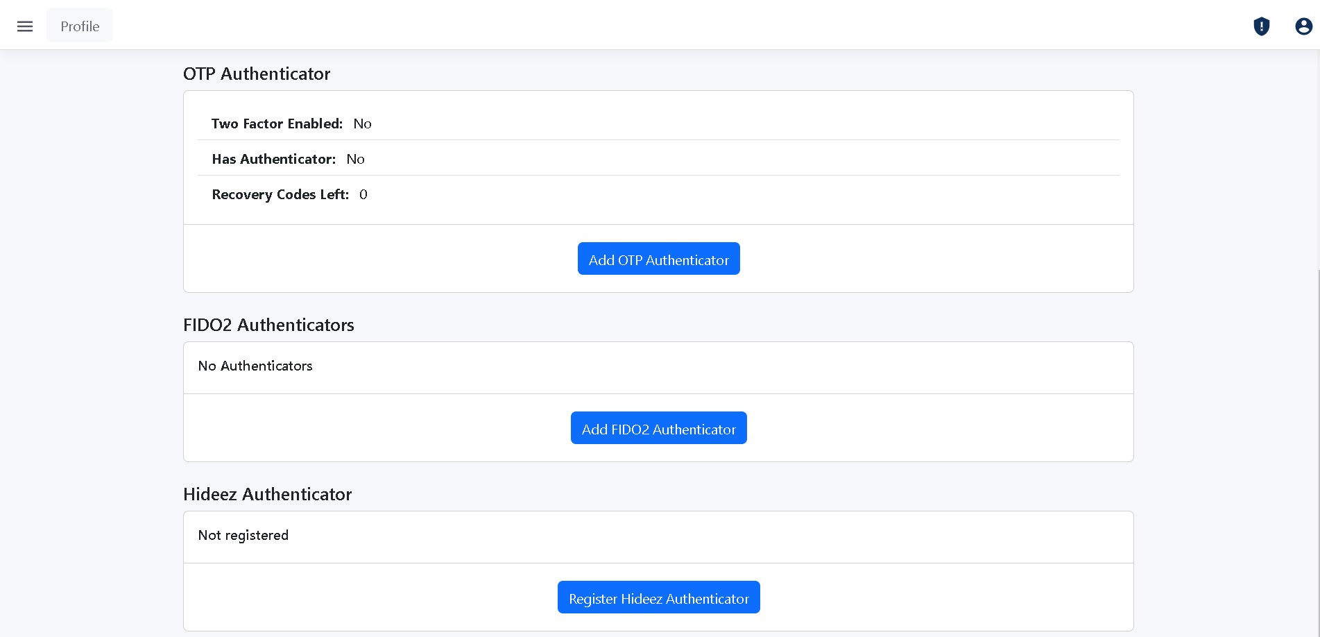Image resolution: width=1320 pixels, height=637 pixels.
Task: Click the recovery codes count value 0
Action: 363,194
